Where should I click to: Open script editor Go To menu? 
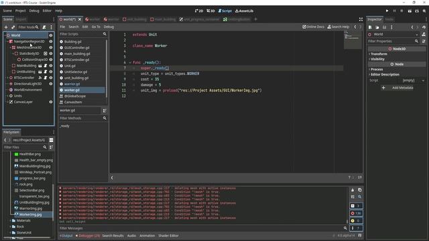[x=96, y=27]
